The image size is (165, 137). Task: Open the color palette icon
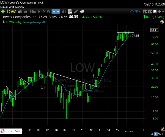pos(162,22)
